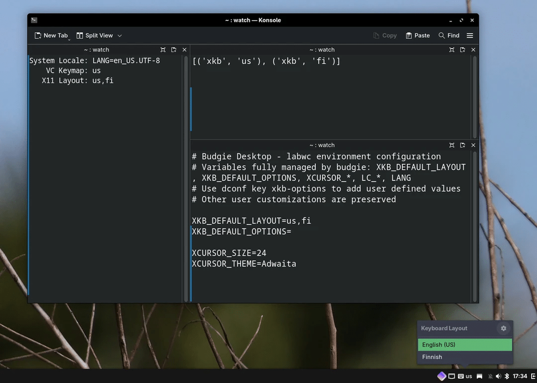
Task: Click the 'XKB_DEFAULT_OPTIONS=' line
Action: pos(241,232)
